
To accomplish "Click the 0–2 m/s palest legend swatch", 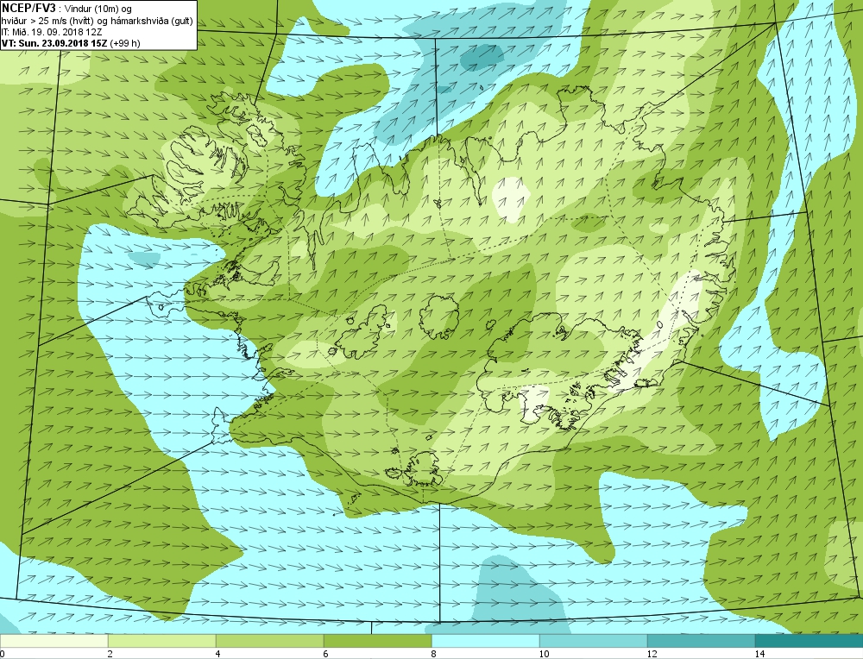I will 54,642.
